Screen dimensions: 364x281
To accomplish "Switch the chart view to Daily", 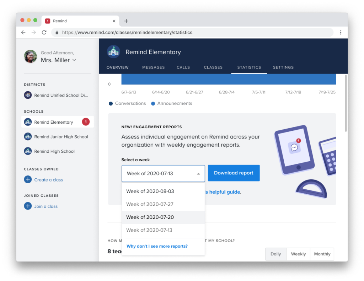I will 275,254.
